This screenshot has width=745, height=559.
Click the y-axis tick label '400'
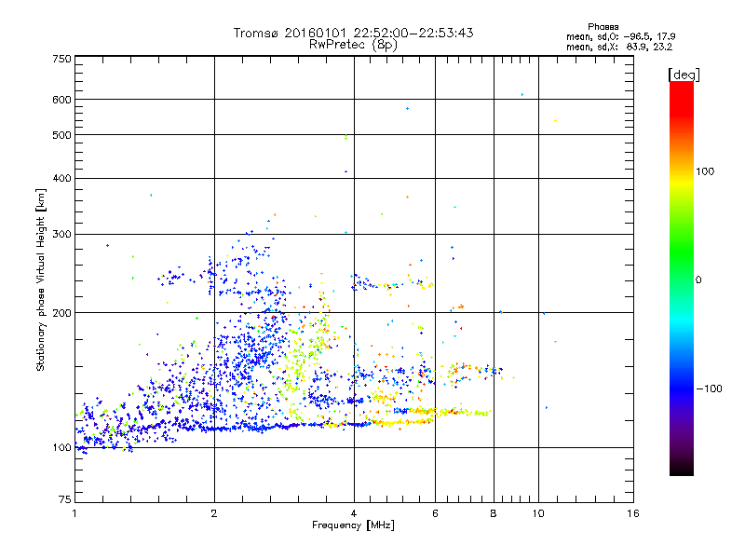pos(61,179)
